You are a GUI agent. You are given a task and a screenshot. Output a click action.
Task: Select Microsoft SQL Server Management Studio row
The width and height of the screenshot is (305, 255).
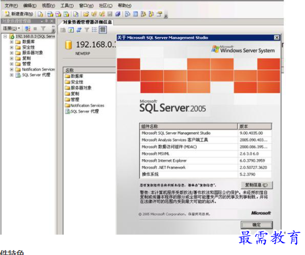(206, 133)
